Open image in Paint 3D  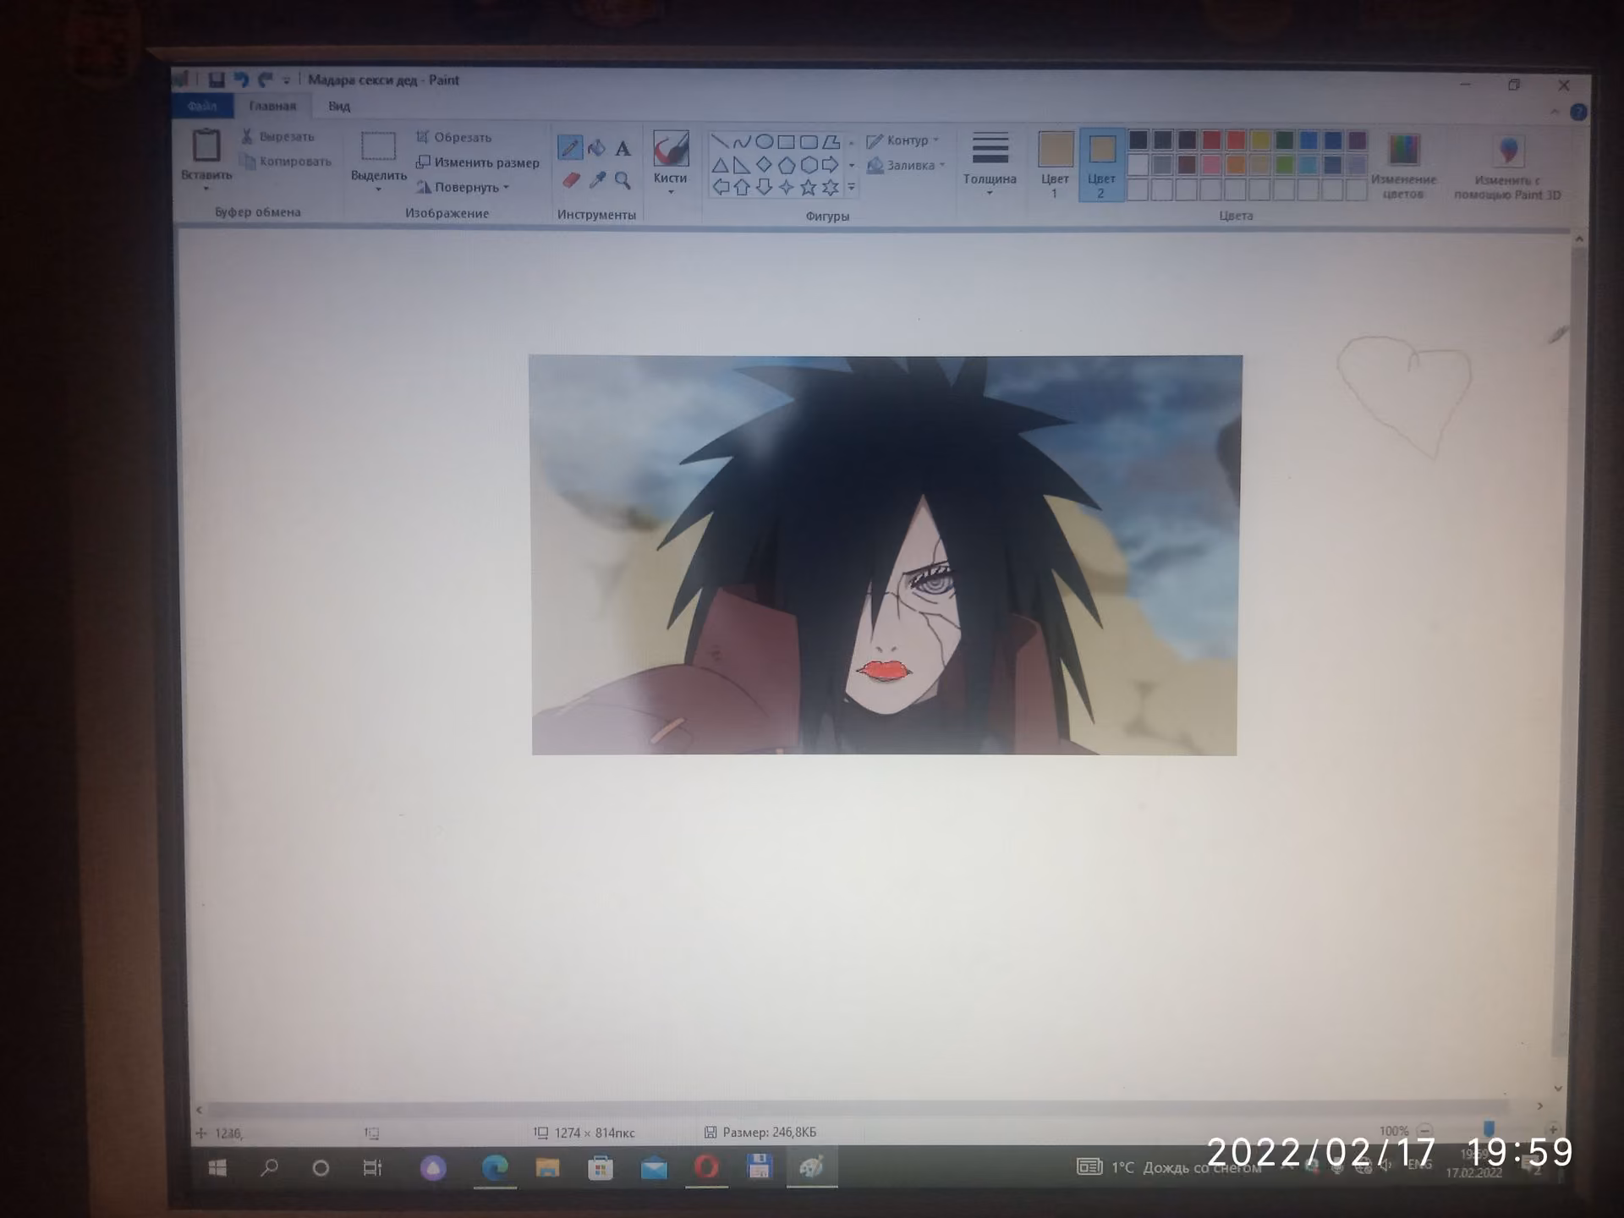pyautogui.click(x=1507, y=167)
